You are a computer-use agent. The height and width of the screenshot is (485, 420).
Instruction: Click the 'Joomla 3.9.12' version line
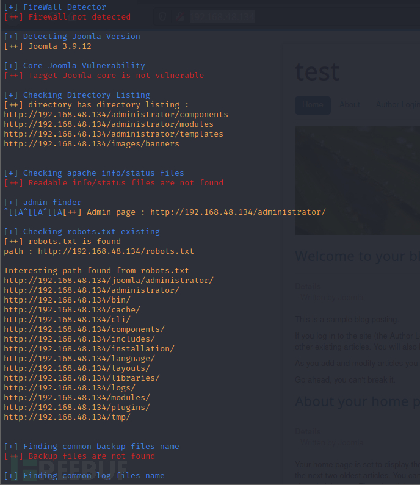[48, 46]
